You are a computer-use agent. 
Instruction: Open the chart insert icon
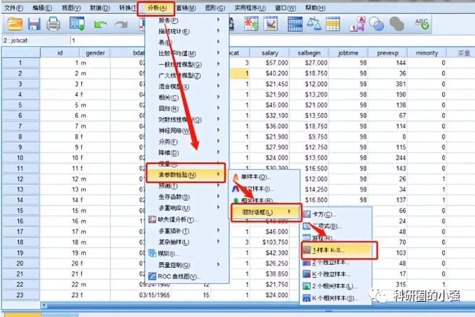270,24
